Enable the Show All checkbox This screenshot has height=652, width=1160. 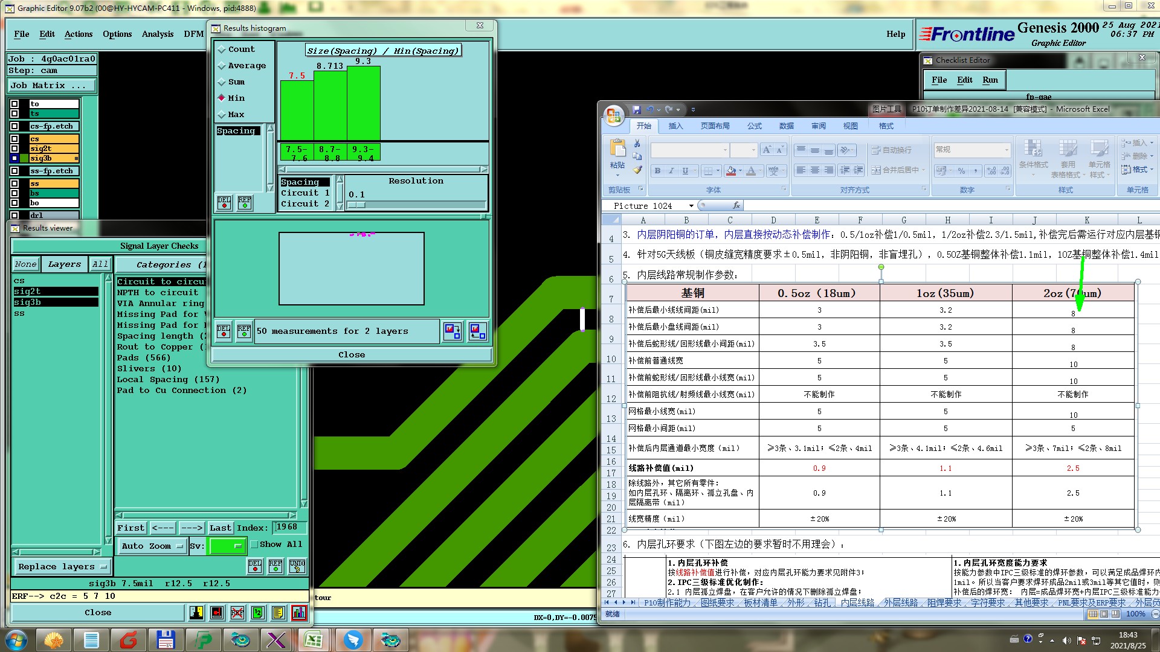254,544
